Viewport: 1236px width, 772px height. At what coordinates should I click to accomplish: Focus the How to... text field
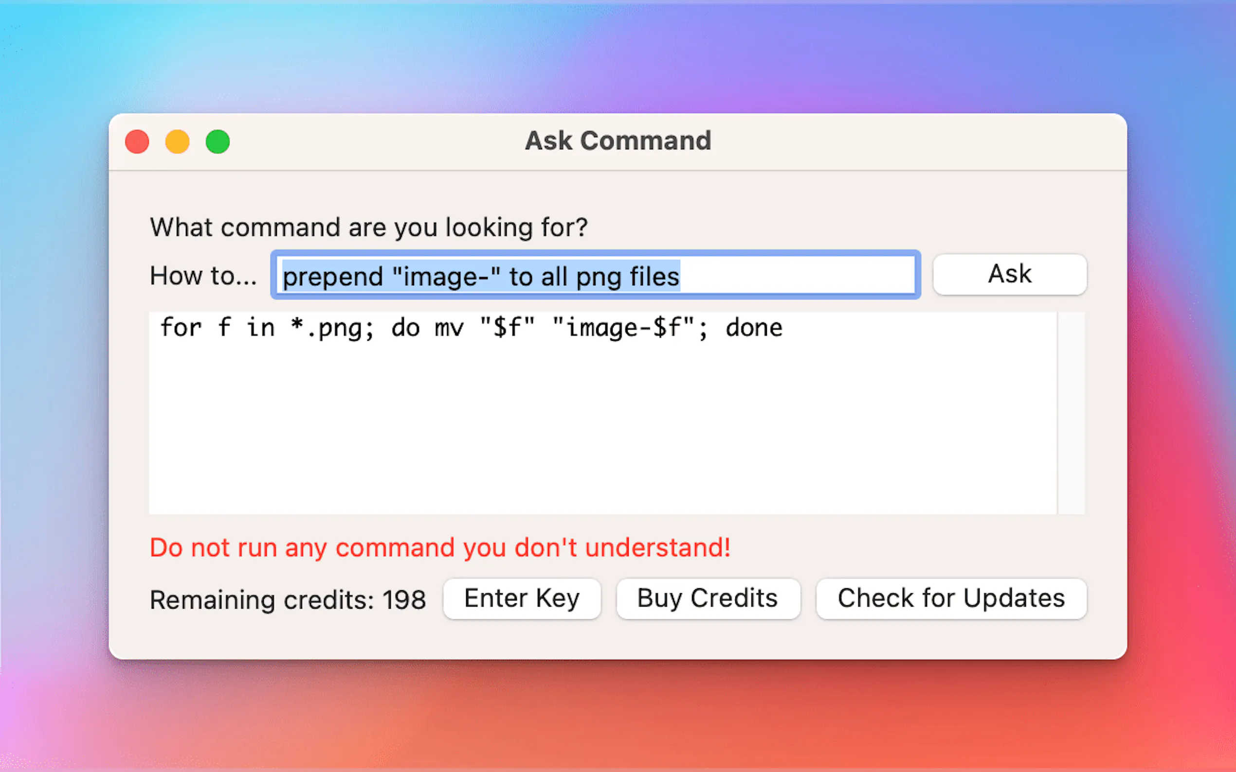(x=595, y=275)
